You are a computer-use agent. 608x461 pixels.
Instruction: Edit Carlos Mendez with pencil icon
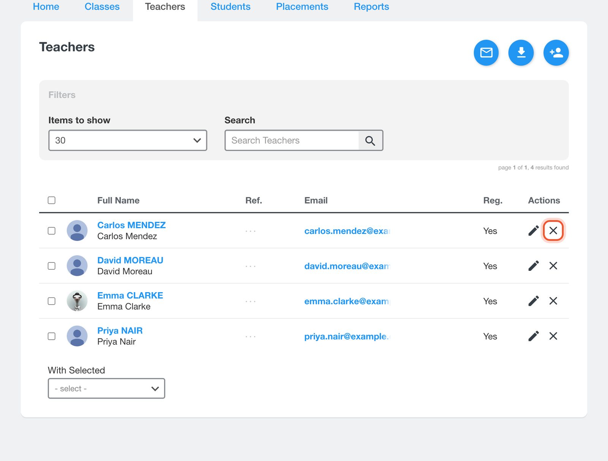[x=534, y=230]
